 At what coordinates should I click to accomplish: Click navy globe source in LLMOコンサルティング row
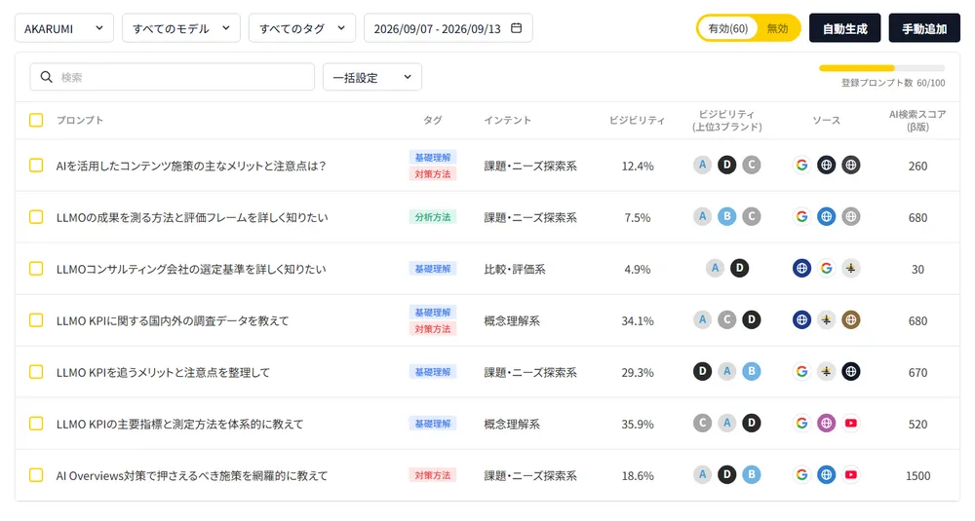click(801, 268)
